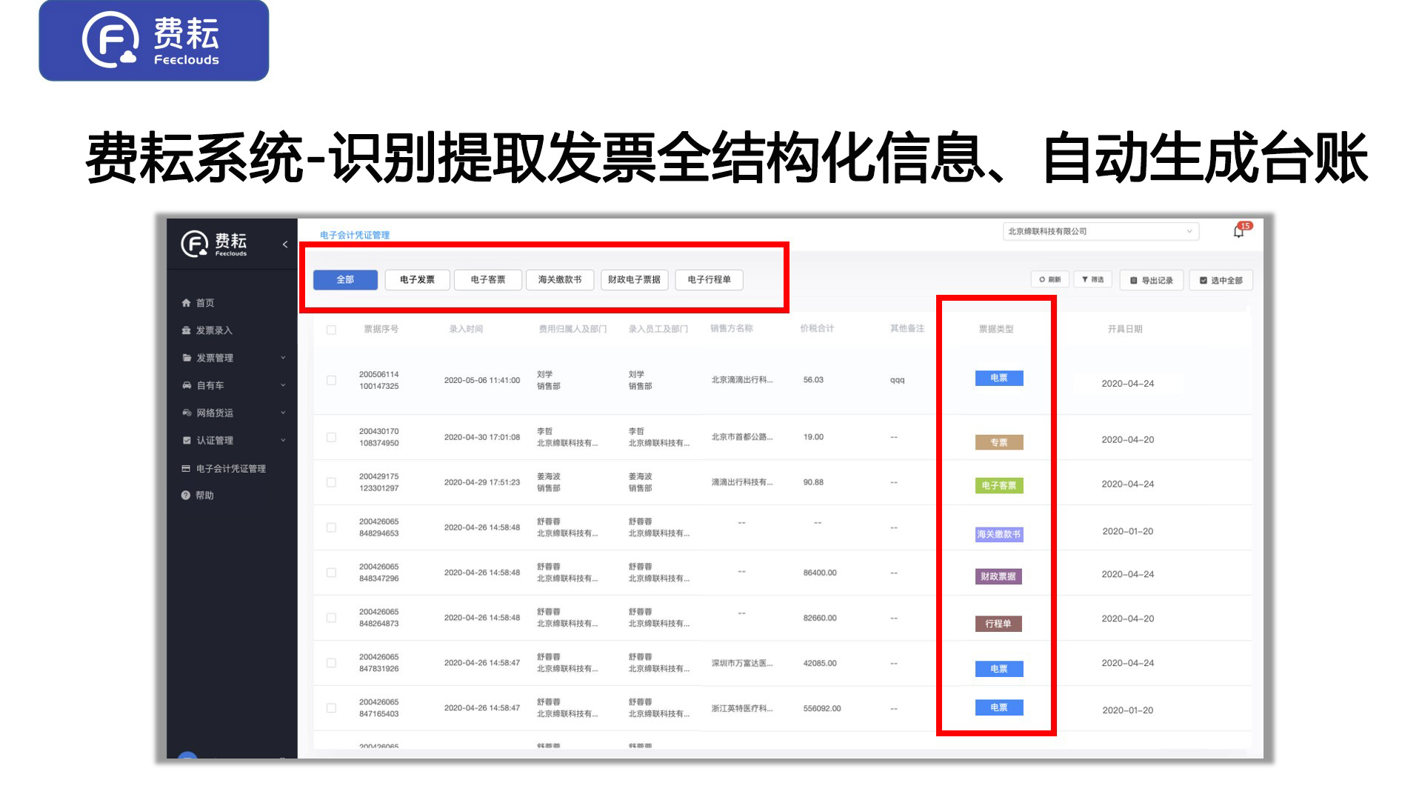Viewport: 1422px width, 800px height.
Task: Click the 开具日期 column header
Action: pos(1125,329)
